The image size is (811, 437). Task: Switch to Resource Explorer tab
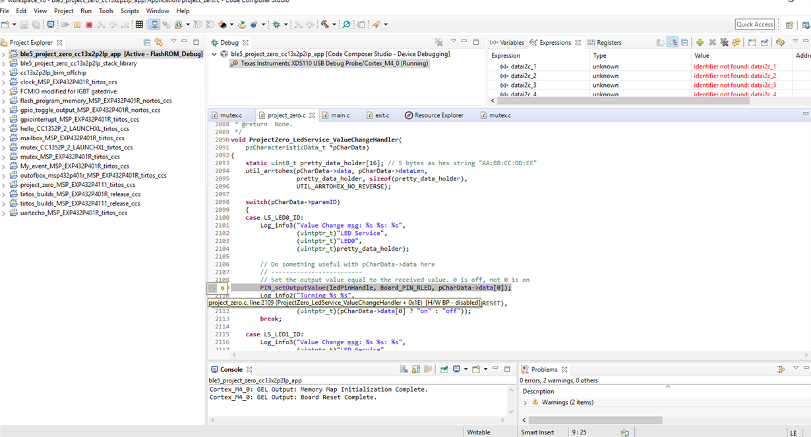pyautogui.click(x=434, y=115)
